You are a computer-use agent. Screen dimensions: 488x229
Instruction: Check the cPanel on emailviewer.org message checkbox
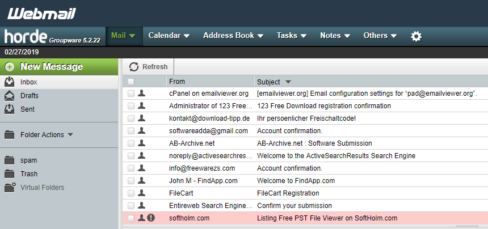[131, 94]
